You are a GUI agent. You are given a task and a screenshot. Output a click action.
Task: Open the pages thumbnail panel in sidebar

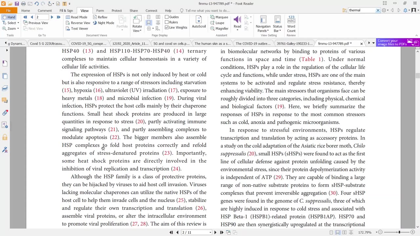(x=5, y=76)
